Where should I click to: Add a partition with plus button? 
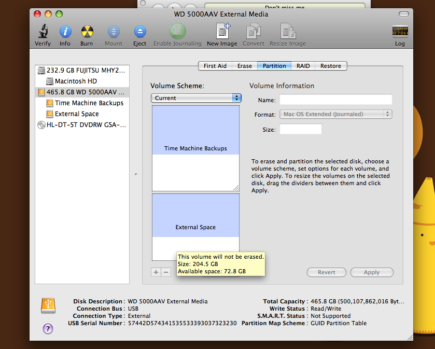coord(156,272)
